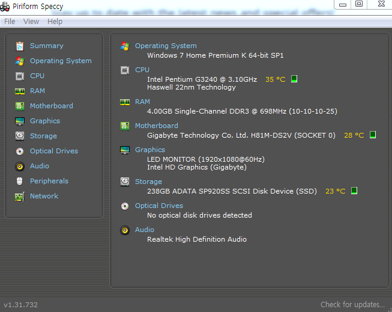Click Audio heading in summary panel

pos(145,230)
